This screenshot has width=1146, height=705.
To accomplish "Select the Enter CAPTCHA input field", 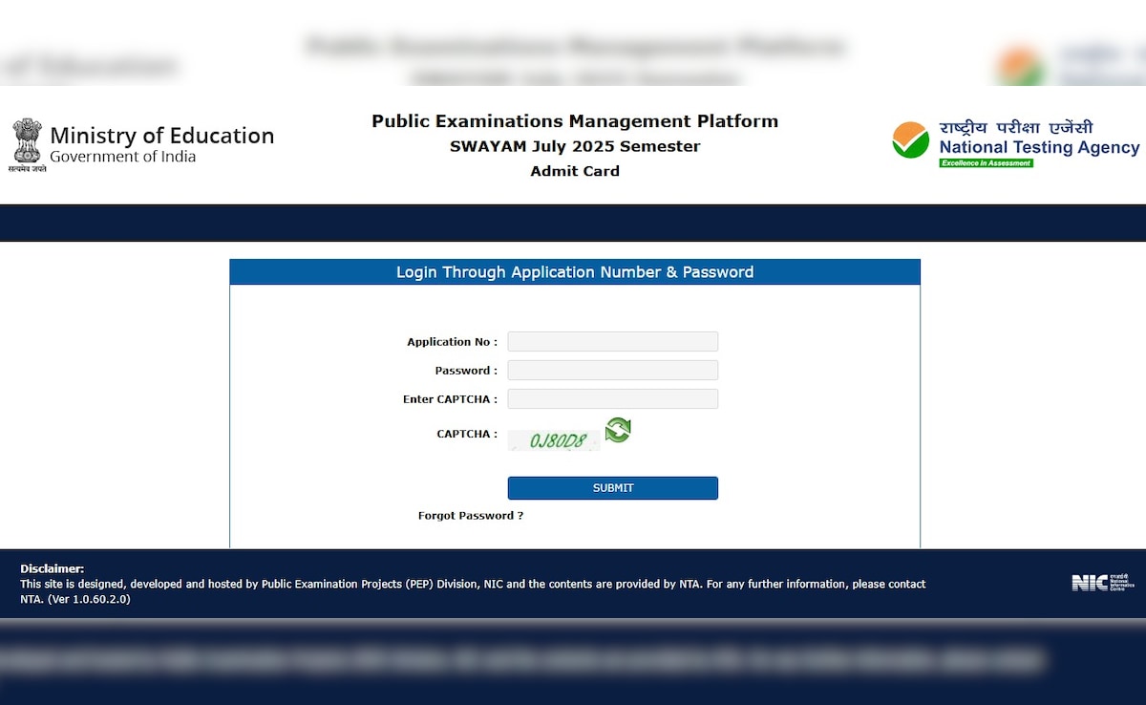I will coord(612,399).
